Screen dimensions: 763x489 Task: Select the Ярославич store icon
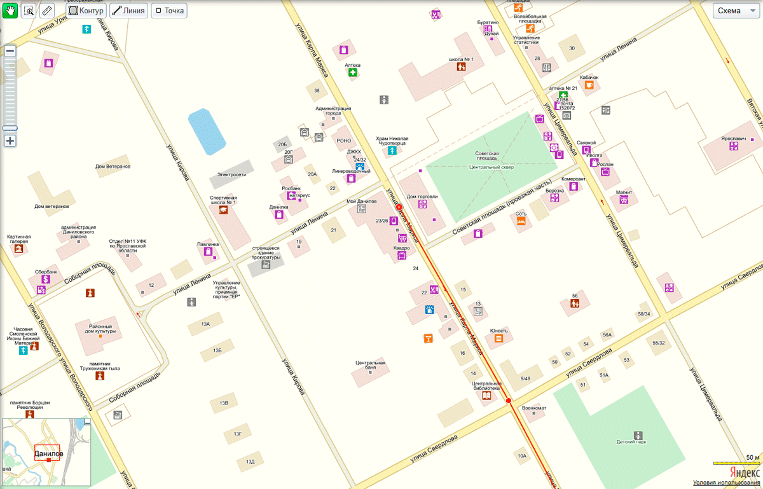tap(734, 146)
